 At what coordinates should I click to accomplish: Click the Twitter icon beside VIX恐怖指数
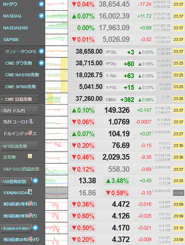[35, 181]
